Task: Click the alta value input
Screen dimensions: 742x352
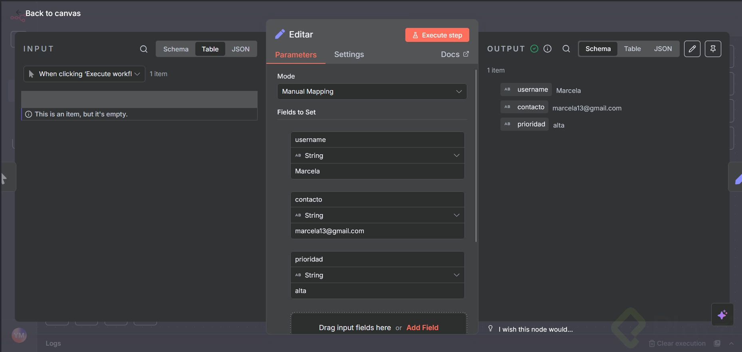Action: pyautogui.click(x=377, y=291)
